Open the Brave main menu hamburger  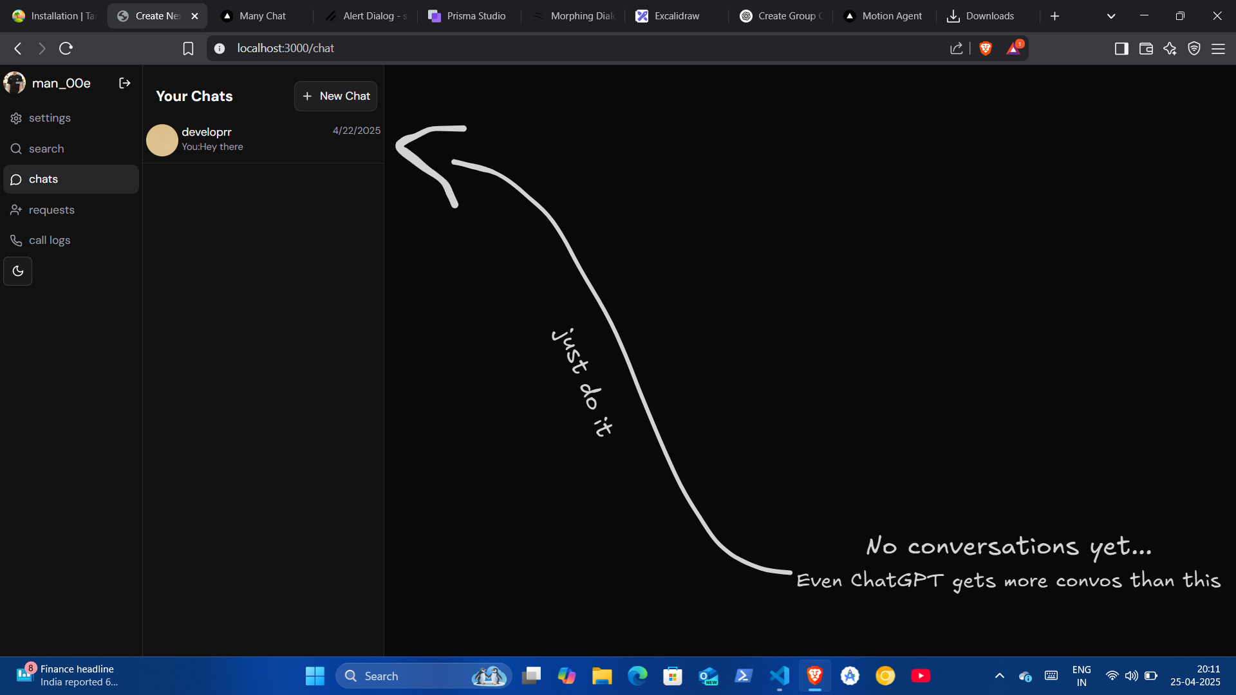1218,48
